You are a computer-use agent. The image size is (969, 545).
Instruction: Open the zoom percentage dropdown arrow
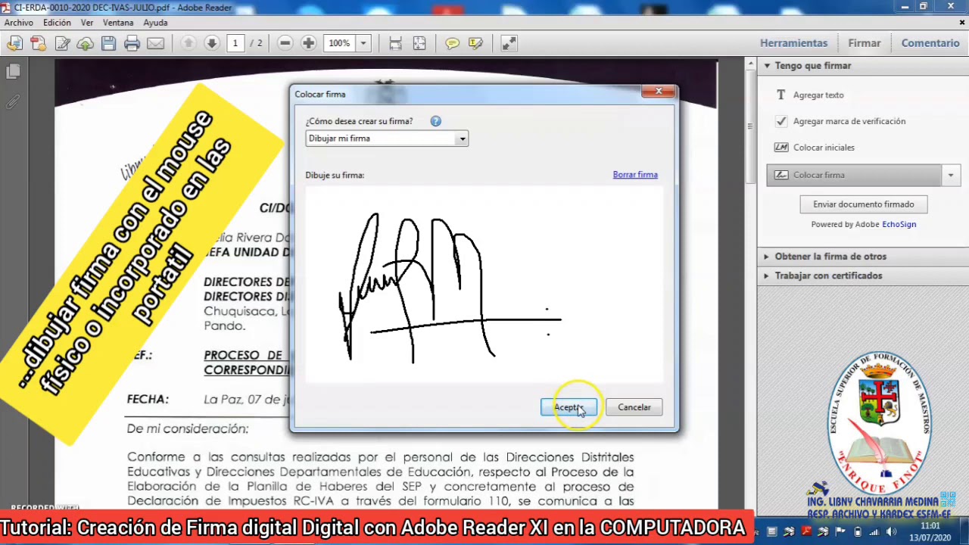click(363, 43)
